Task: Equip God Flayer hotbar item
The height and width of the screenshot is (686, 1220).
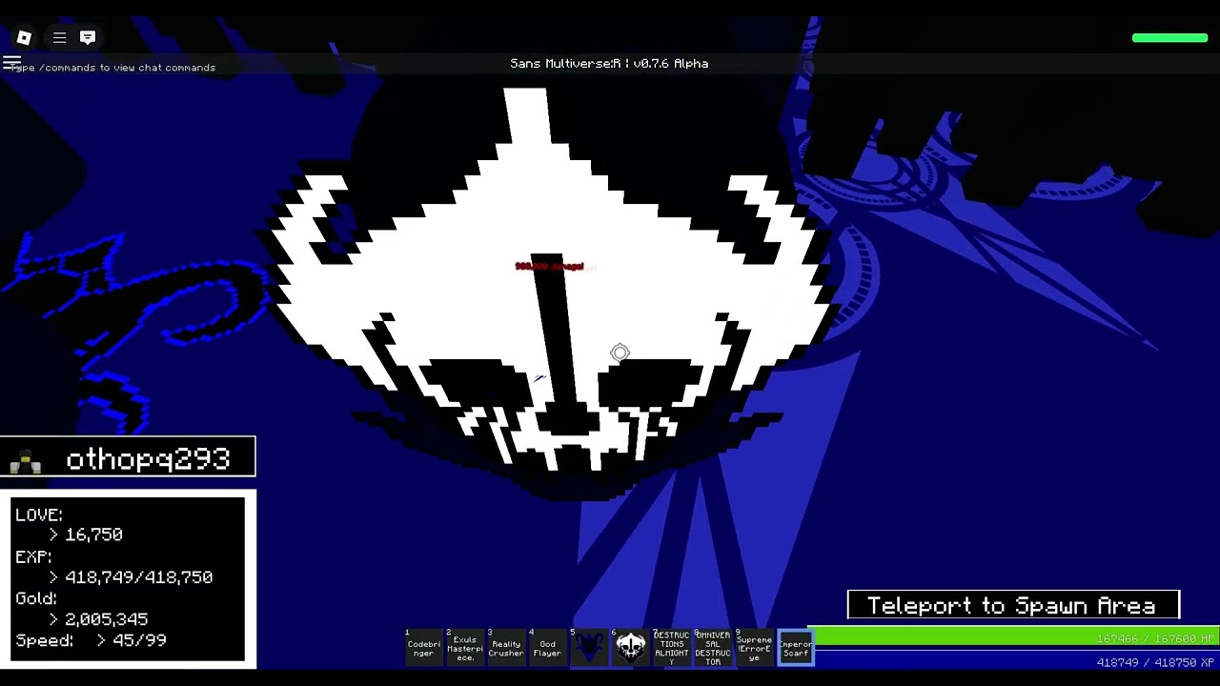Action: (547, 648)
